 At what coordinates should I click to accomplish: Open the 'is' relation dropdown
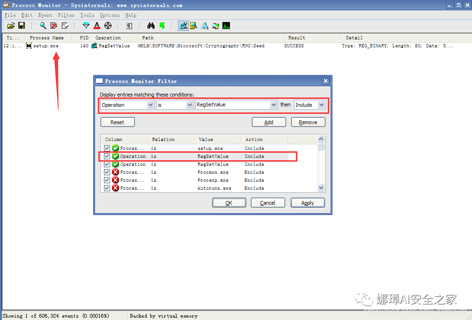[x=190, y=105]
